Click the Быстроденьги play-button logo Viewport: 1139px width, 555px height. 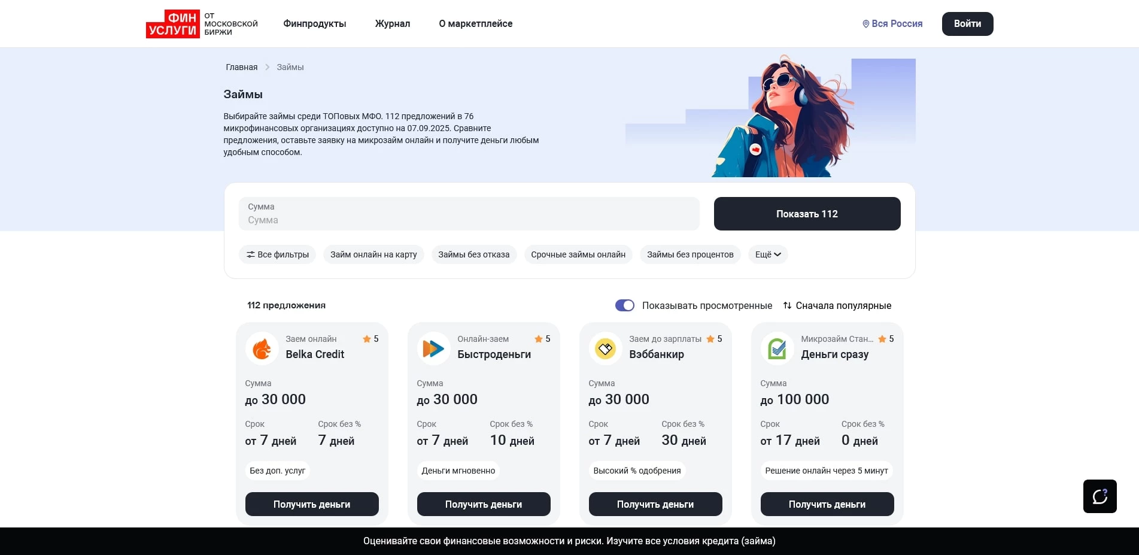pos(433,348)
